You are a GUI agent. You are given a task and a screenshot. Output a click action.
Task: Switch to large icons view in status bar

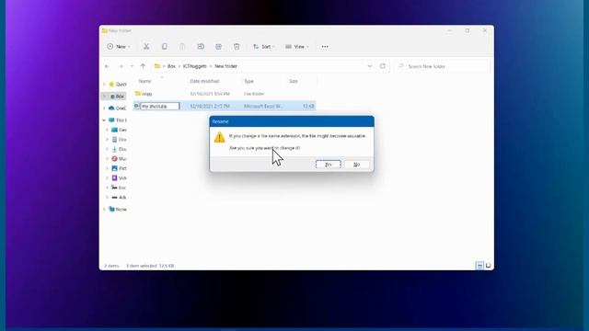click(x=488, y=266)
